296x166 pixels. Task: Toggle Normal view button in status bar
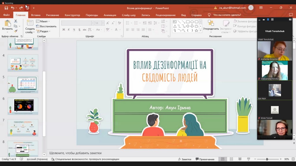point(223,159)
